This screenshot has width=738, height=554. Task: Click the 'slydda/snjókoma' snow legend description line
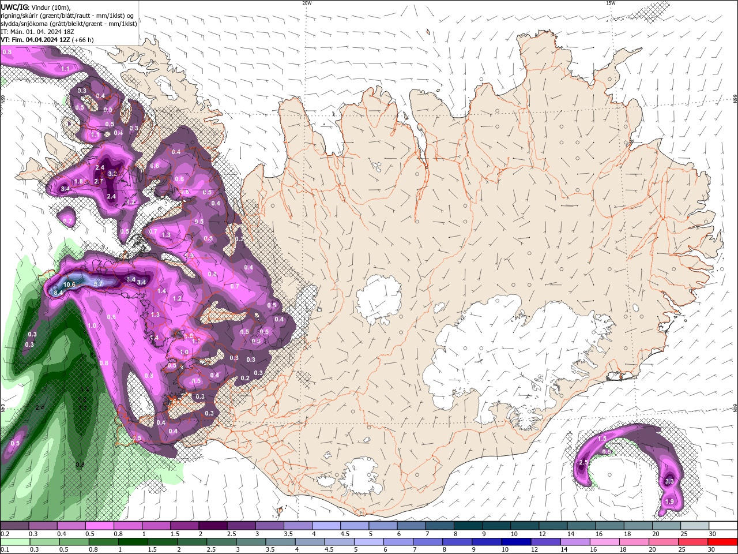tap(69, 24)
